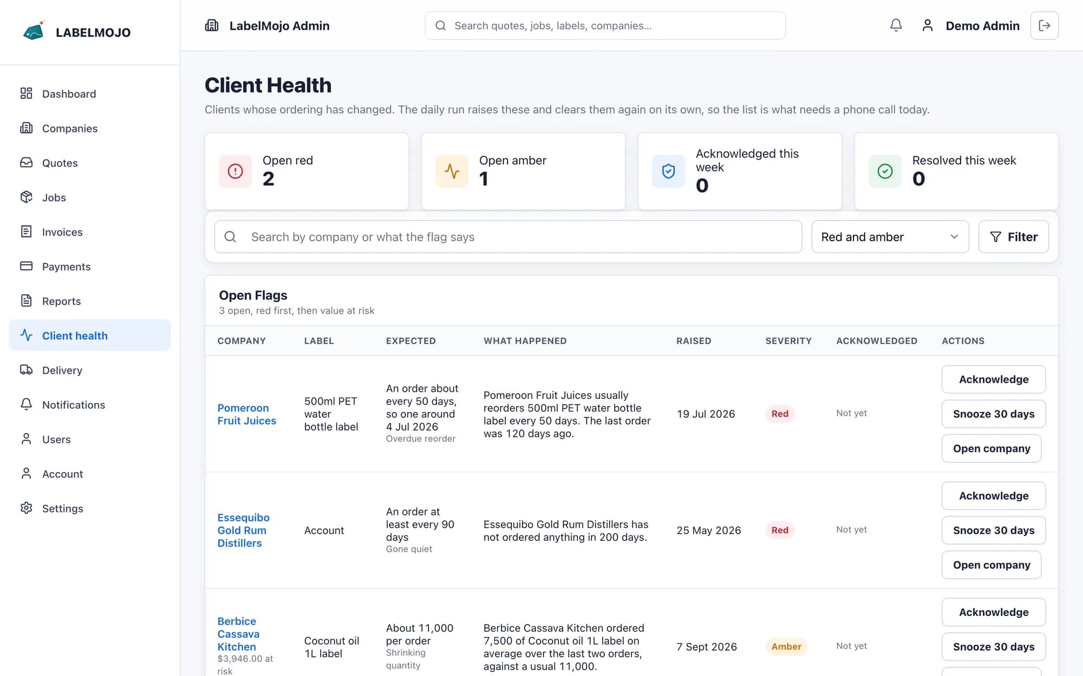Click the user profile icon beside Demo Admin
This screenshot has height=676, width=1083.
[927, 25]
